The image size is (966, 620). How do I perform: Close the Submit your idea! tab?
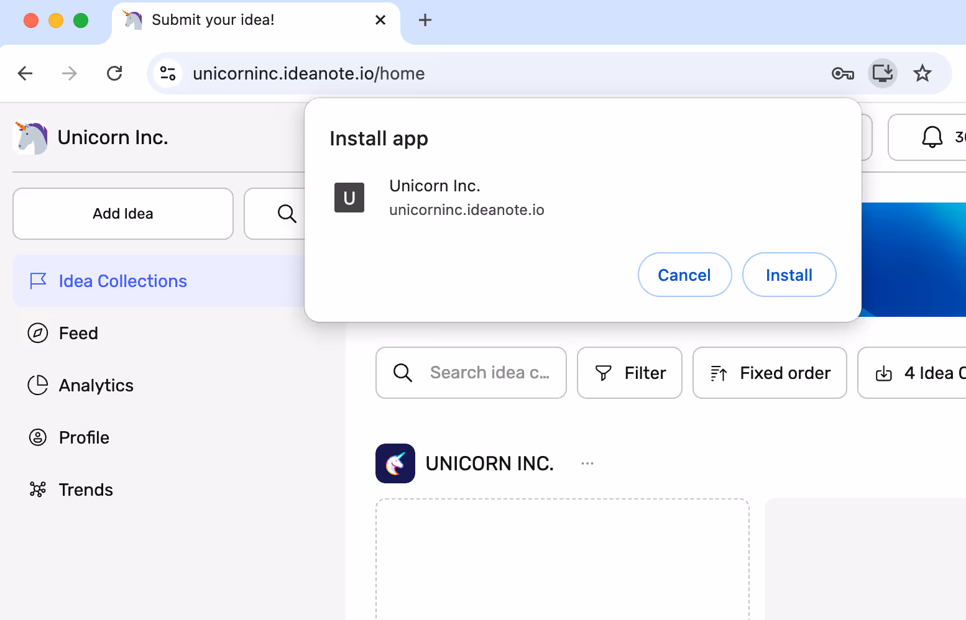pos(380,20)
